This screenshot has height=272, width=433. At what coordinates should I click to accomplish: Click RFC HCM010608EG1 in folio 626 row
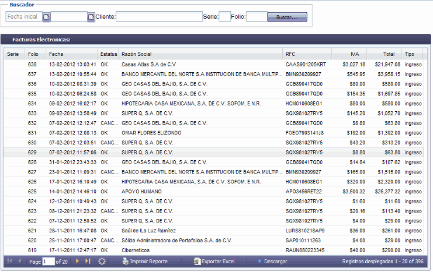tap(304, 182)
